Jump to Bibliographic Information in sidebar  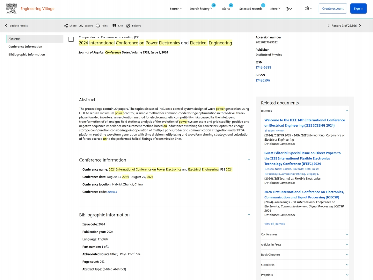point(27,55)
